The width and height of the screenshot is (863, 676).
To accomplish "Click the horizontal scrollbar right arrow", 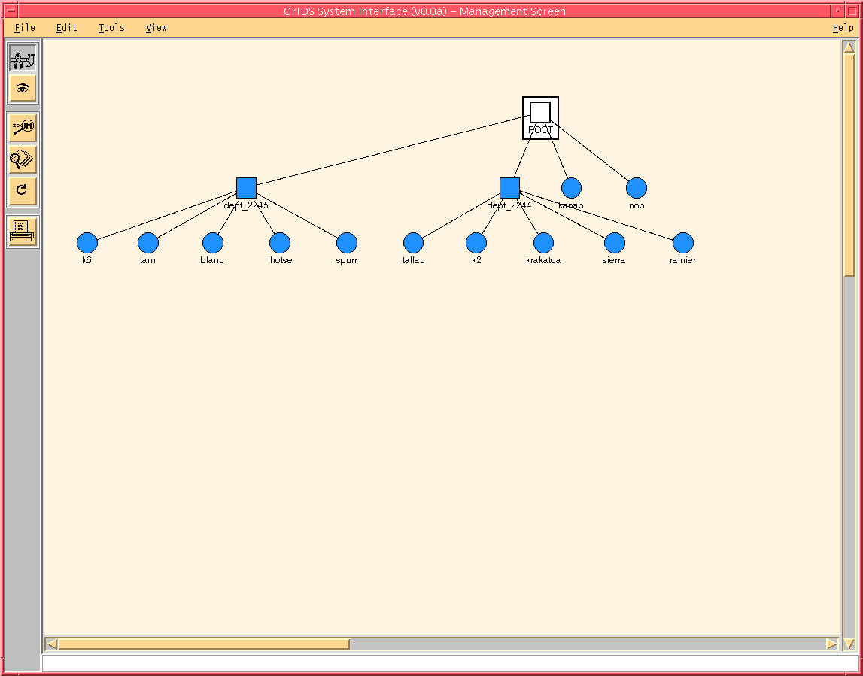I will [x=831, y=644].
